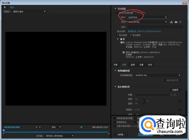Switch to the 发布 tab
Viewport: 189px width, 140px height.
point(150,65)
